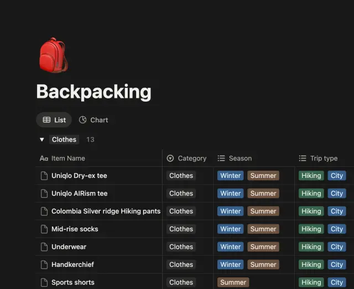Open the Season column header menu
This screenshot has width=354, height=289.
point(235,159)
